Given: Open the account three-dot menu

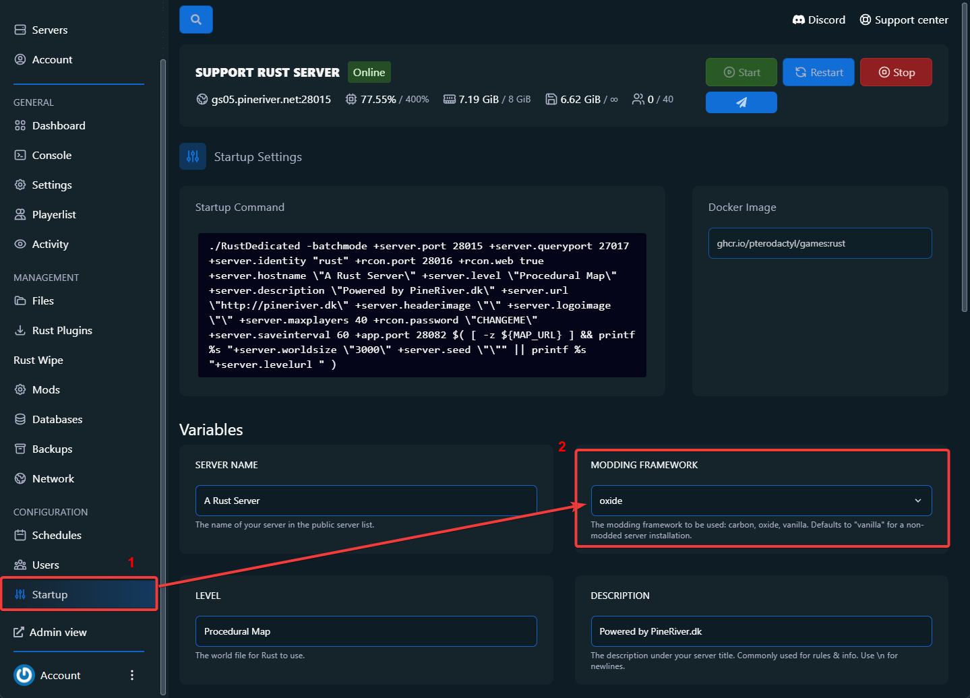Looking at the screenshot, I should pos(132,675).
